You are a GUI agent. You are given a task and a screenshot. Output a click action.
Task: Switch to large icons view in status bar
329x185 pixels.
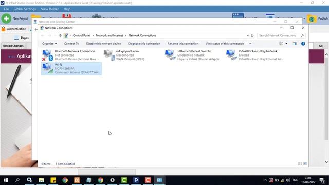click(x=305, y=164)
